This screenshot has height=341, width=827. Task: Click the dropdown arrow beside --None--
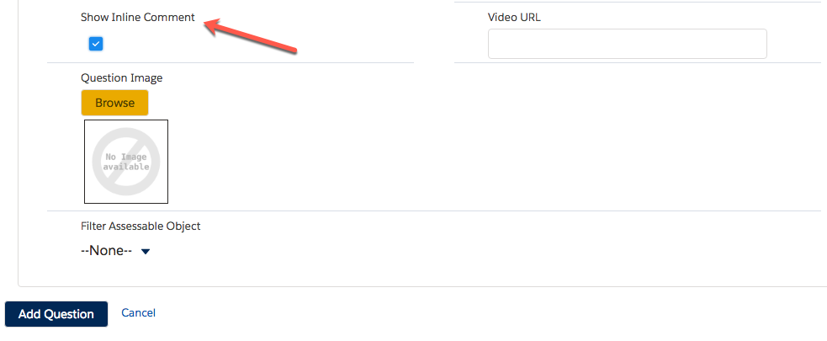pyautogui.click(x=146, y=252)
